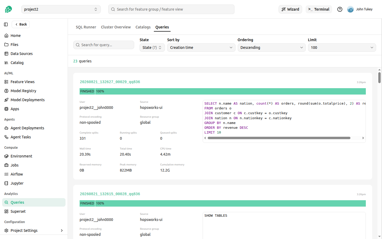Open Sort by Creation time dropdown
Screen dimensions: 382x239
click(201, 48)
